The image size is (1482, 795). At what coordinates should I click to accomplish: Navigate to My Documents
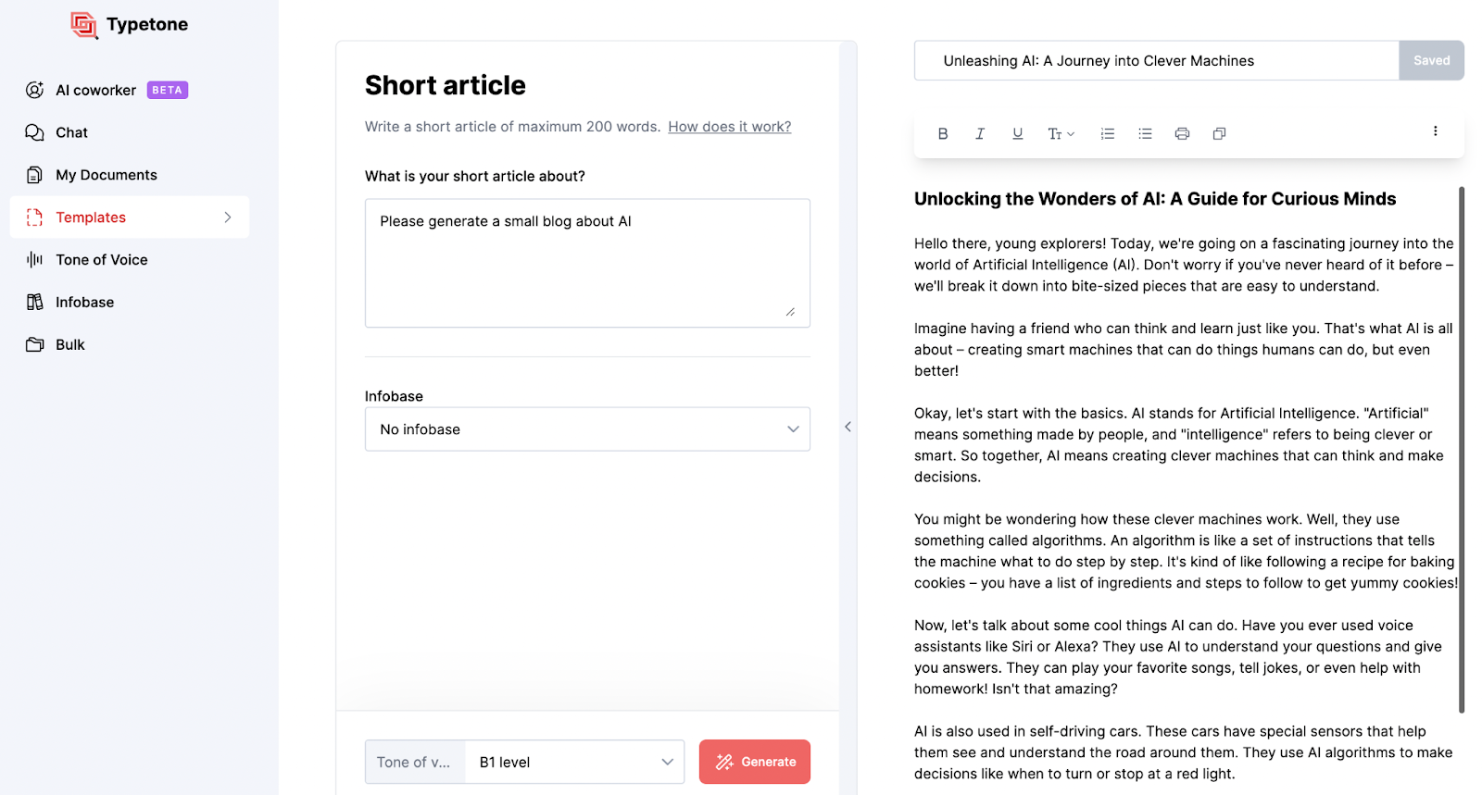point(106,174)
